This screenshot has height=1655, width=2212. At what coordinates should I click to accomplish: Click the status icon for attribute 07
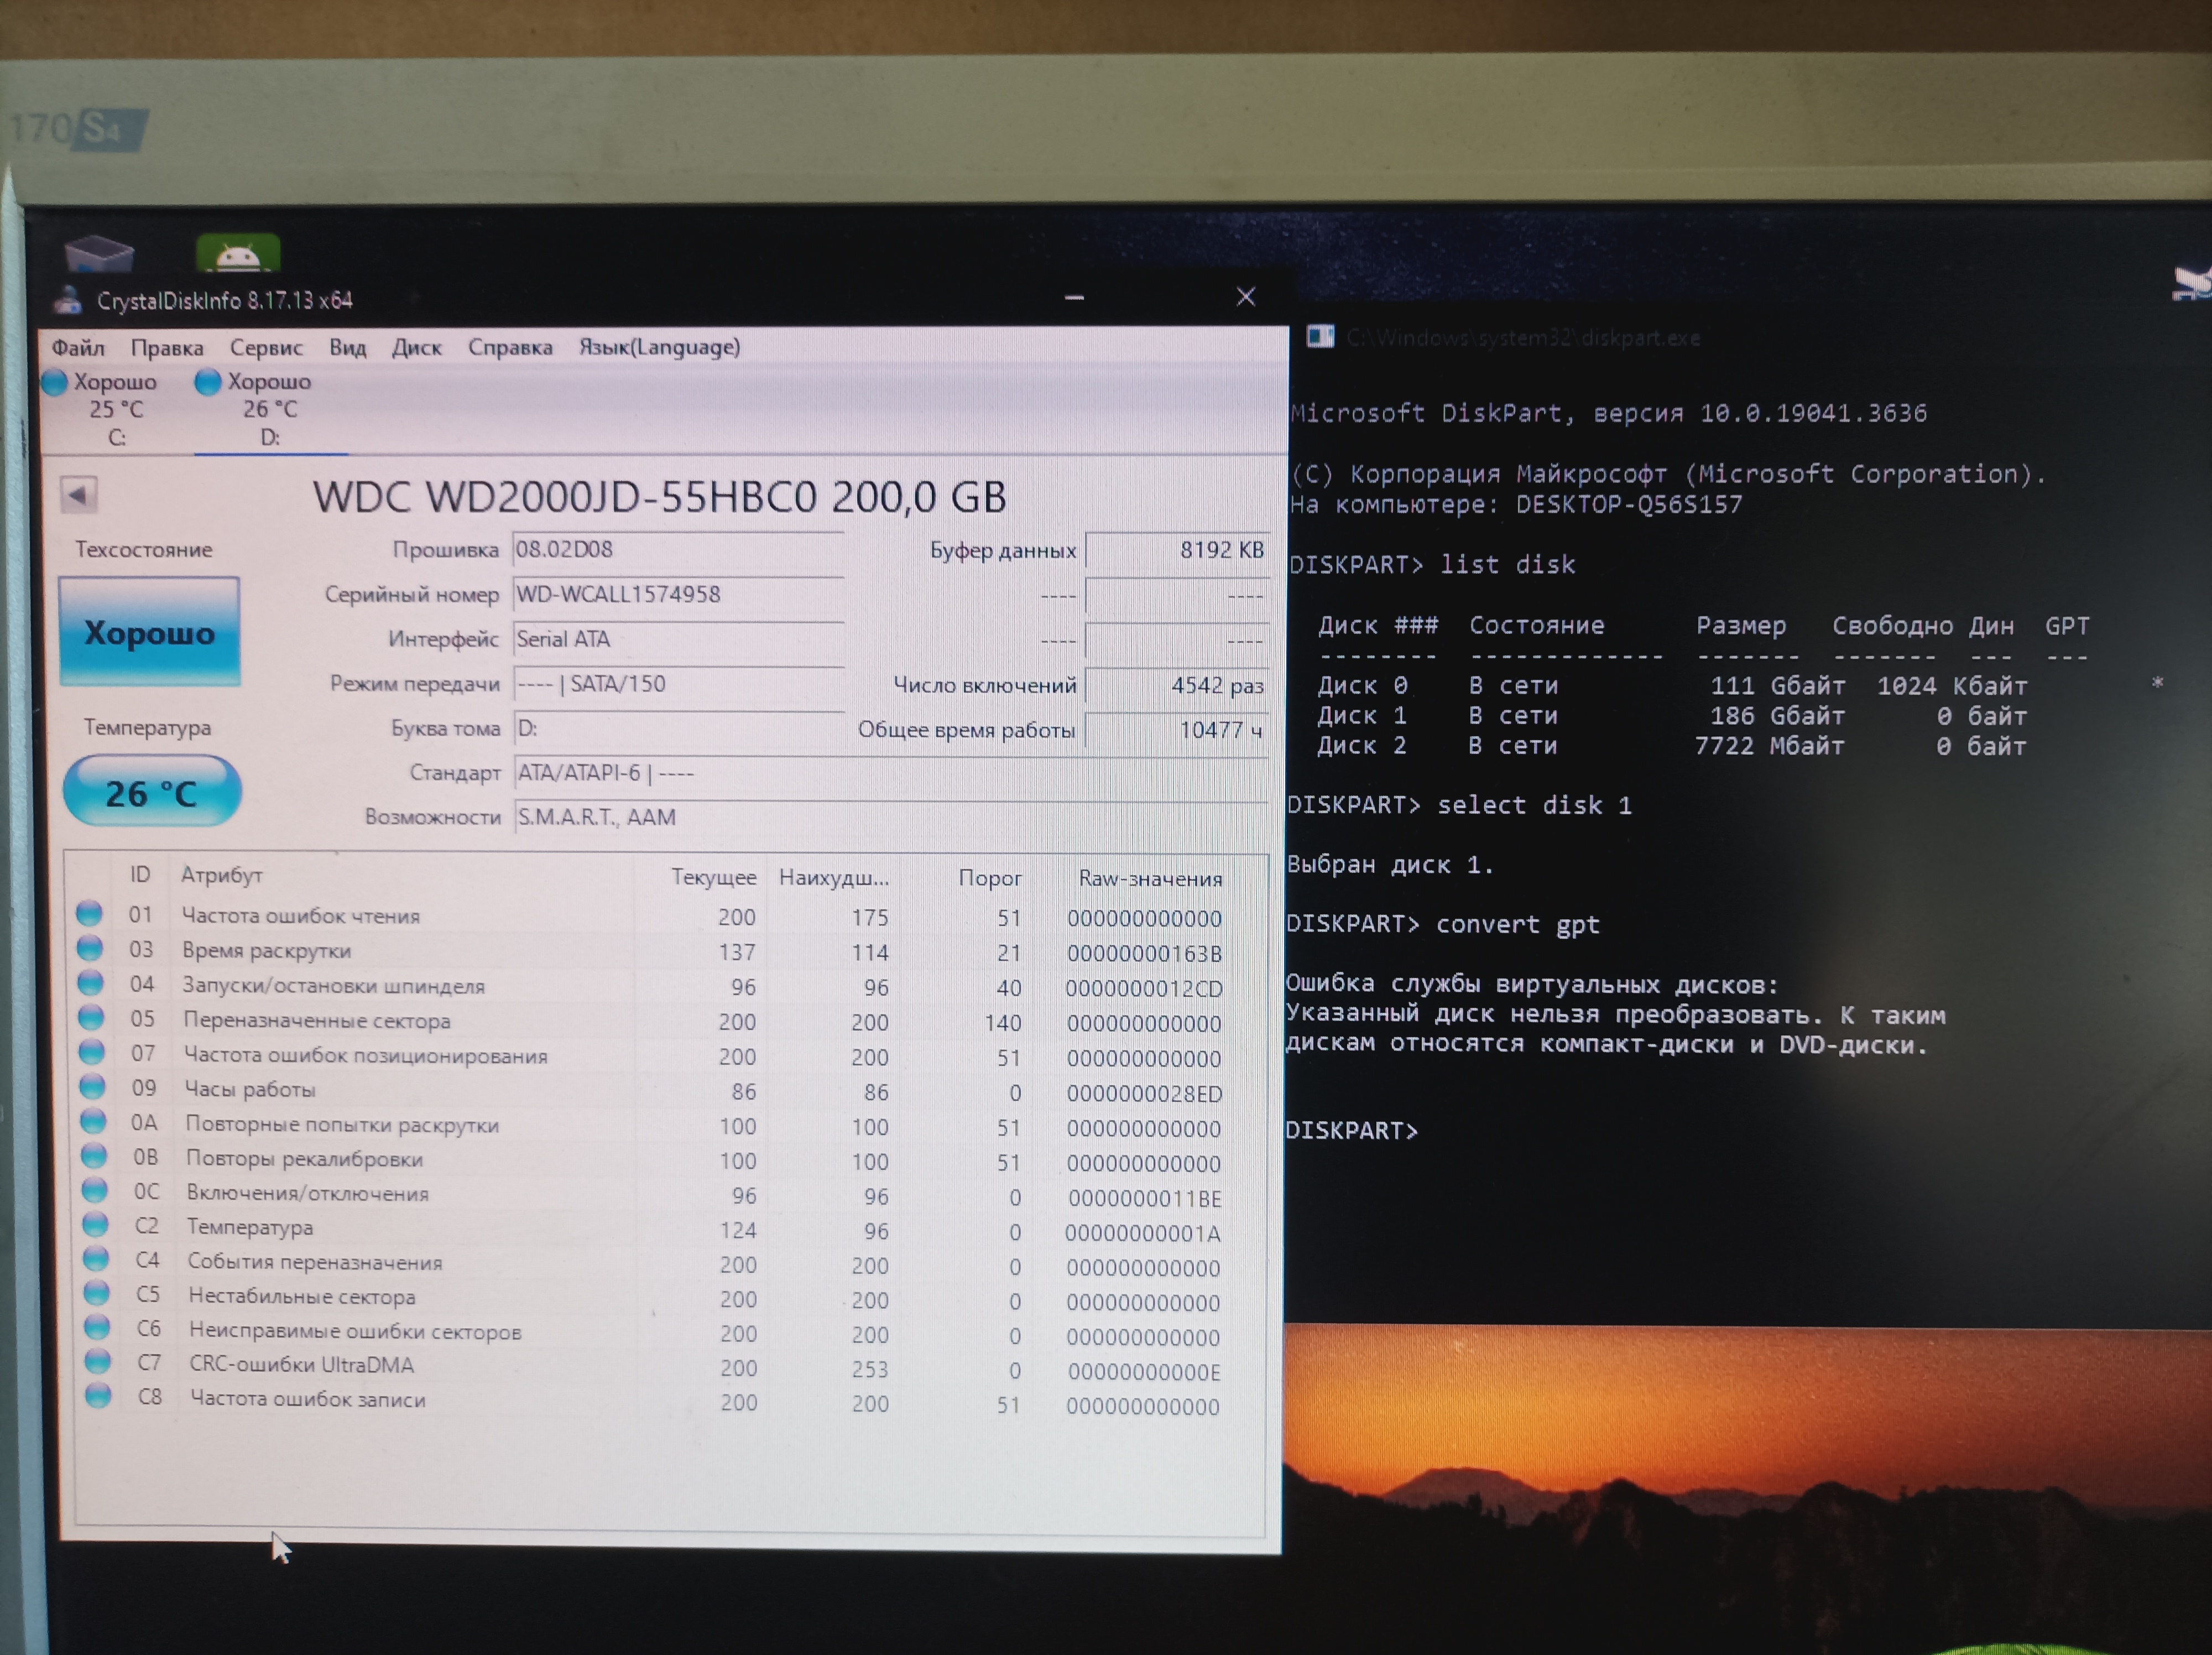tap(92, 1052)
